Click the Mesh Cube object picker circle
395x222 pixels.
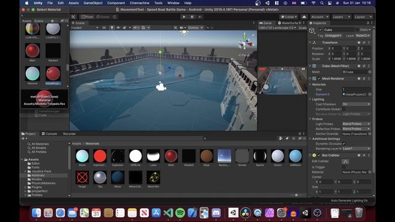[x=370, y=72]
